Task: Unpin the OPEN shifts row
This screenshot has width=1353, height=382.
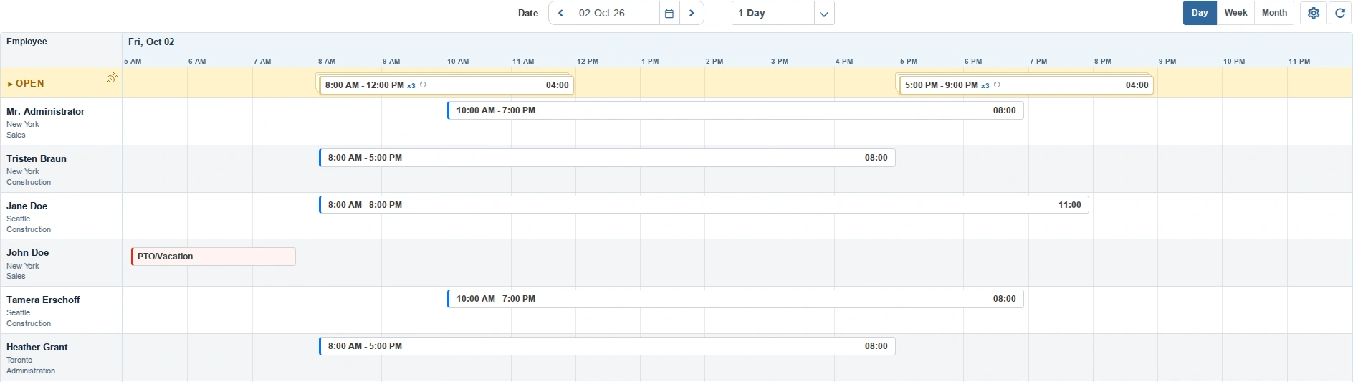Action: [x=113, y=77]
